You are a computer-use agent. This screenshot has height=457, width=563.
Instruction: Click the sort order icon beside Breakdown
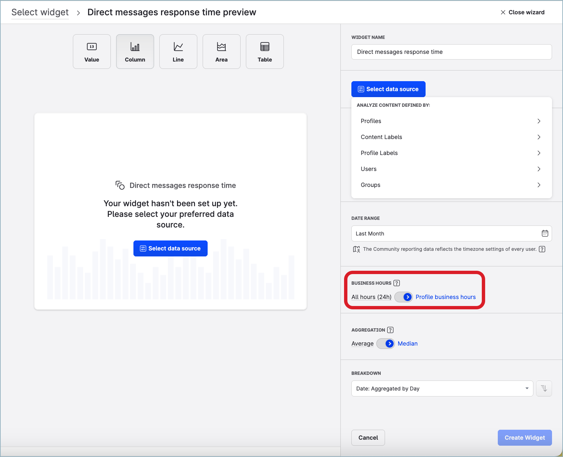pyautogui.click(x=544, y=388)
